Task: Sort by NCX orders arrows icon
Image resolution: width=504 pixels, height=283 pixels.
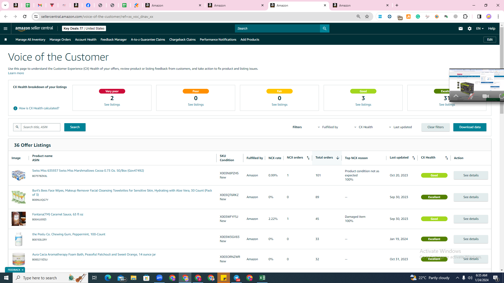Action: click(x=308, y=158)
